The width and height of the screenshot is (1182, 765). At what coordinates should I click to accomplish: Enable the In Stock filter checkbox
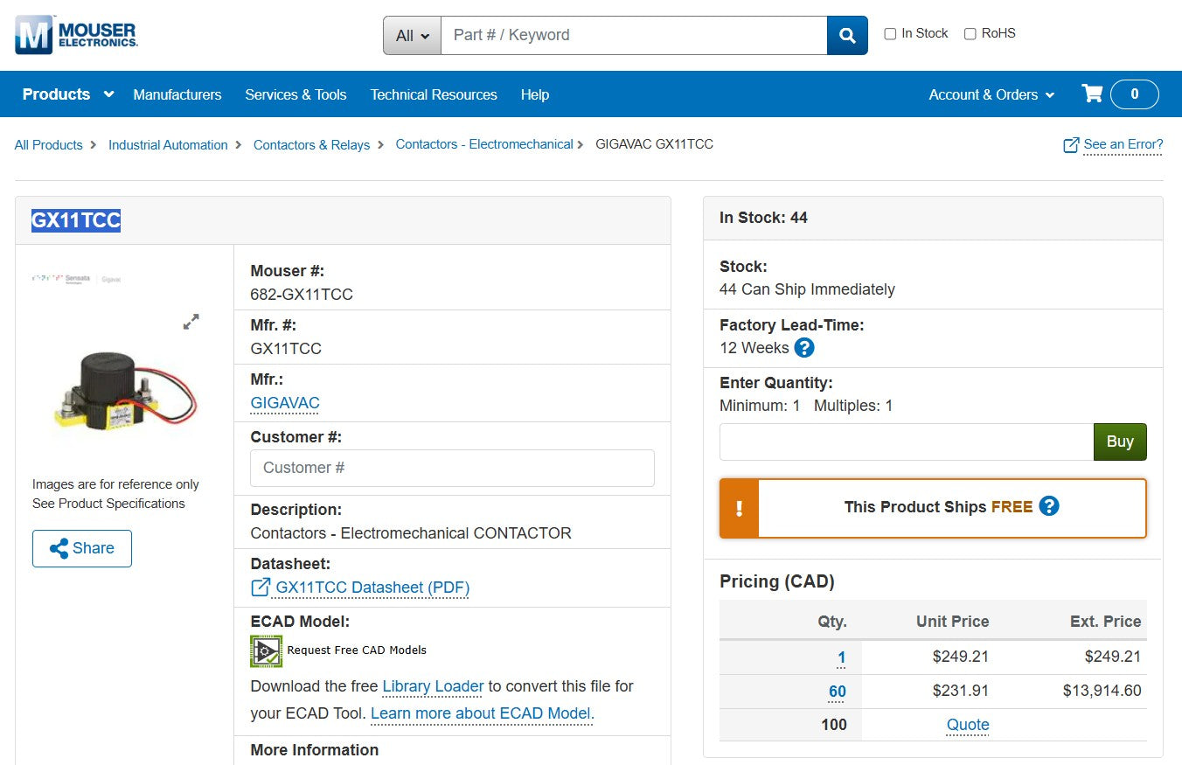890,34
